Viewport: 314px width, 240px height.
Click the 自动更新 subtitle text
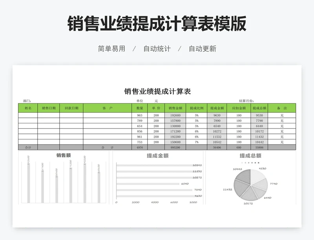[203, 49]
